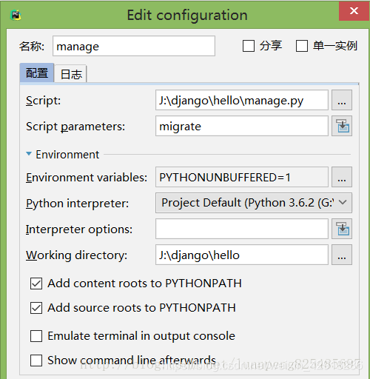
Task: Click the Python interpreter label
Action: pyautogui.click(x=77, y=204)
